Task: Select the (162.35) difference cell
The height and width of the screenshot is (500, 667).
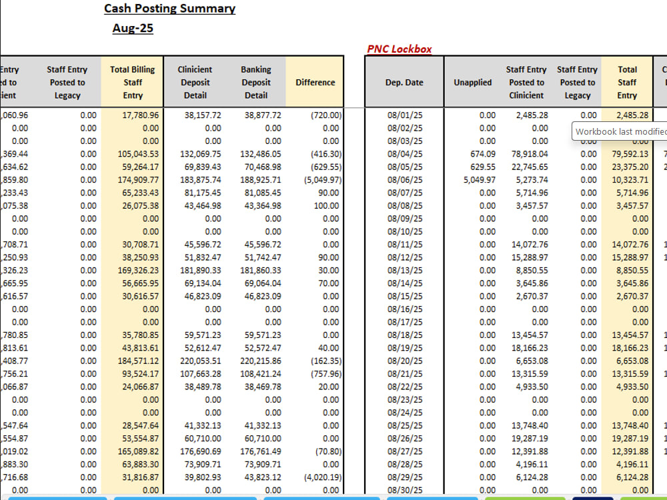Action: 326,361
